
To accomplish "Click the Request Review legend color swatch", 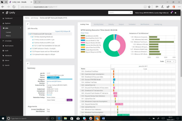I will tap(83, 43).
